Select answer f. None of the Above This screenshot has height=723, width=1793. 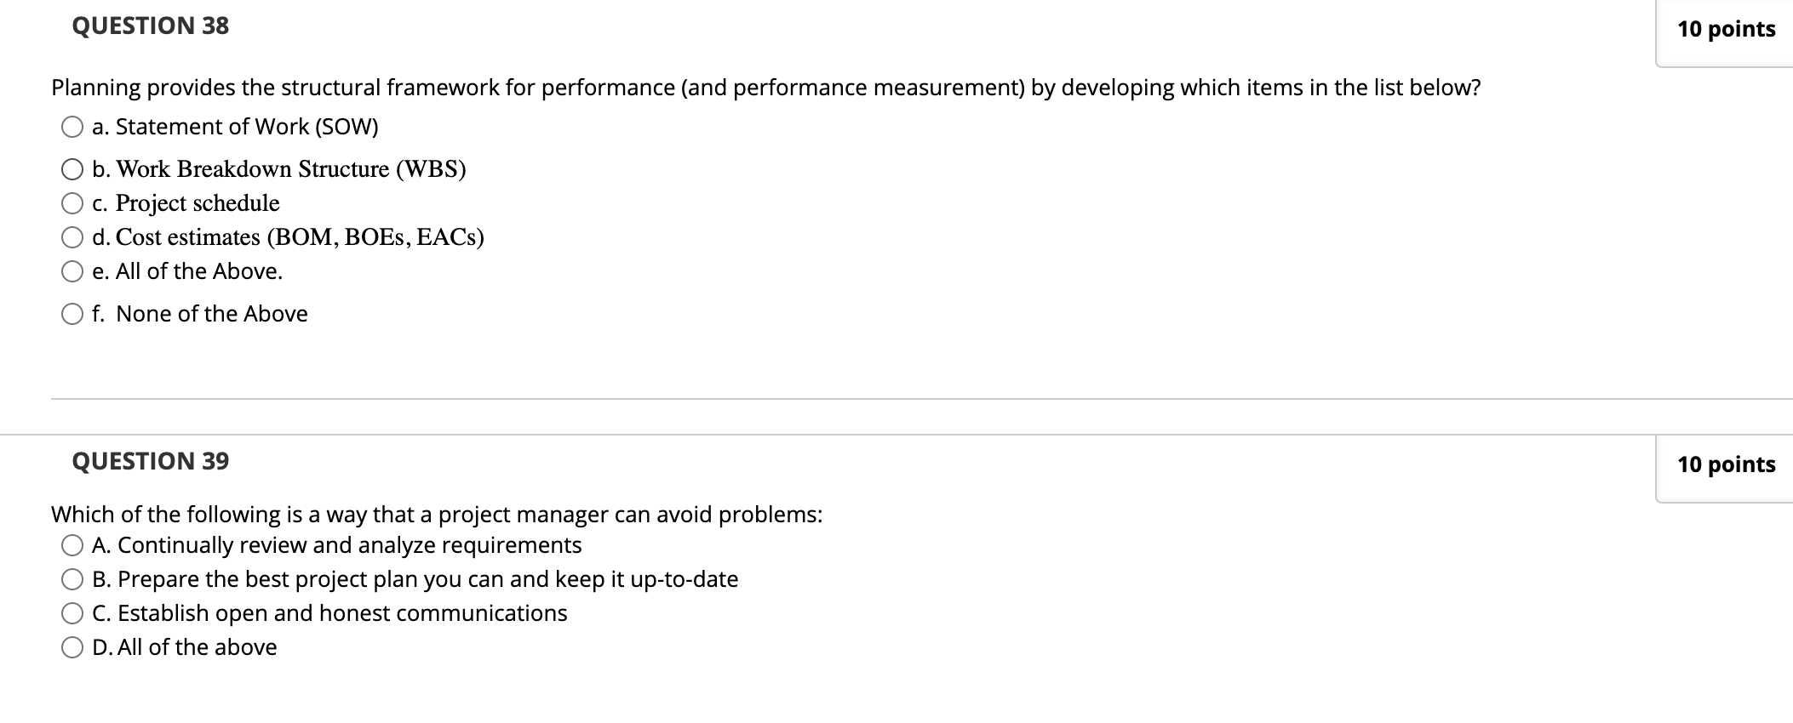72,313
